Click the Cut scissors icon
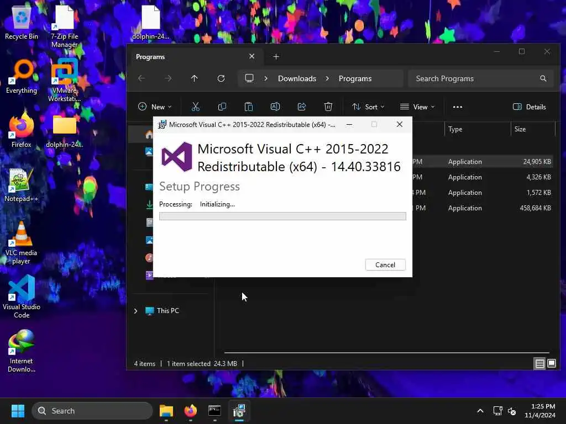566x424 pixels. [195, 107]
